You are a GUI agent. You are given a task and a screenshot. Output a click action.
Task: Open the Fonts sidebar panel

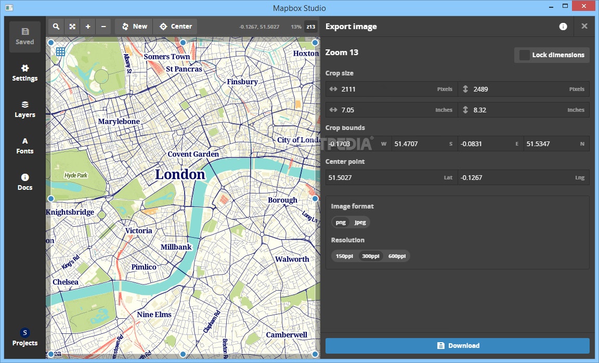point(24,146)
